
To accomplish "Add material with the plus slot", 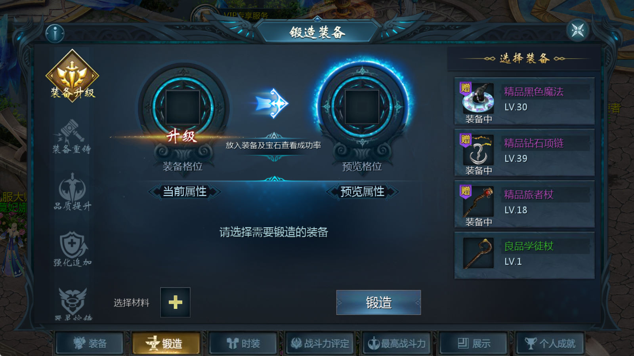I will (x=175, y=303).
